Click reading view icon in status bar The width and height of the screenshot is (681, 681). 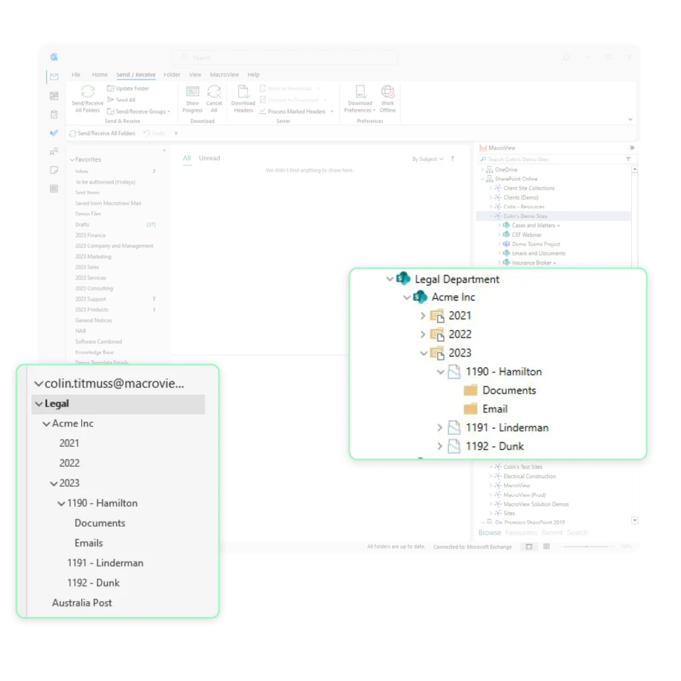pos(547,547)
